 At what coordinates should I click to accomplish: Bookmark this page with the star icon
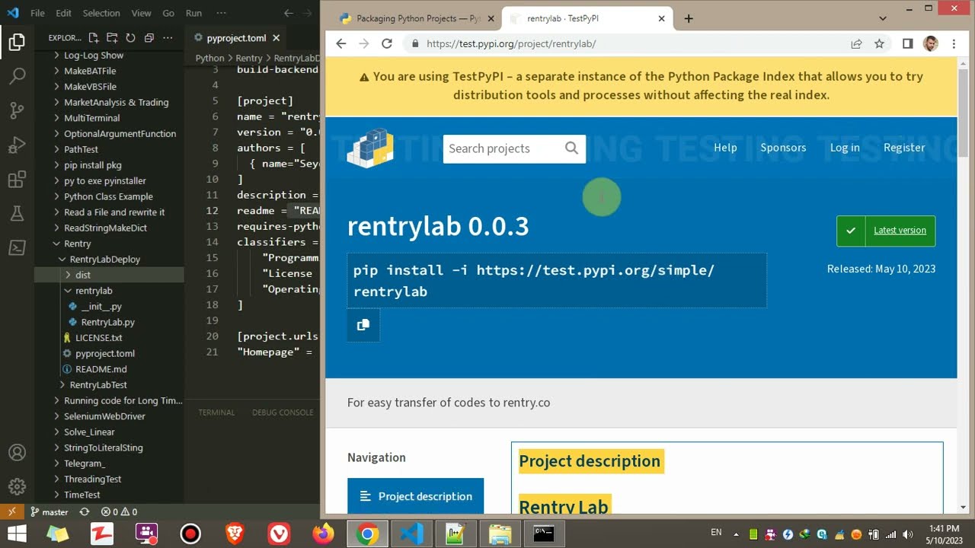click(x=879, y=43)
